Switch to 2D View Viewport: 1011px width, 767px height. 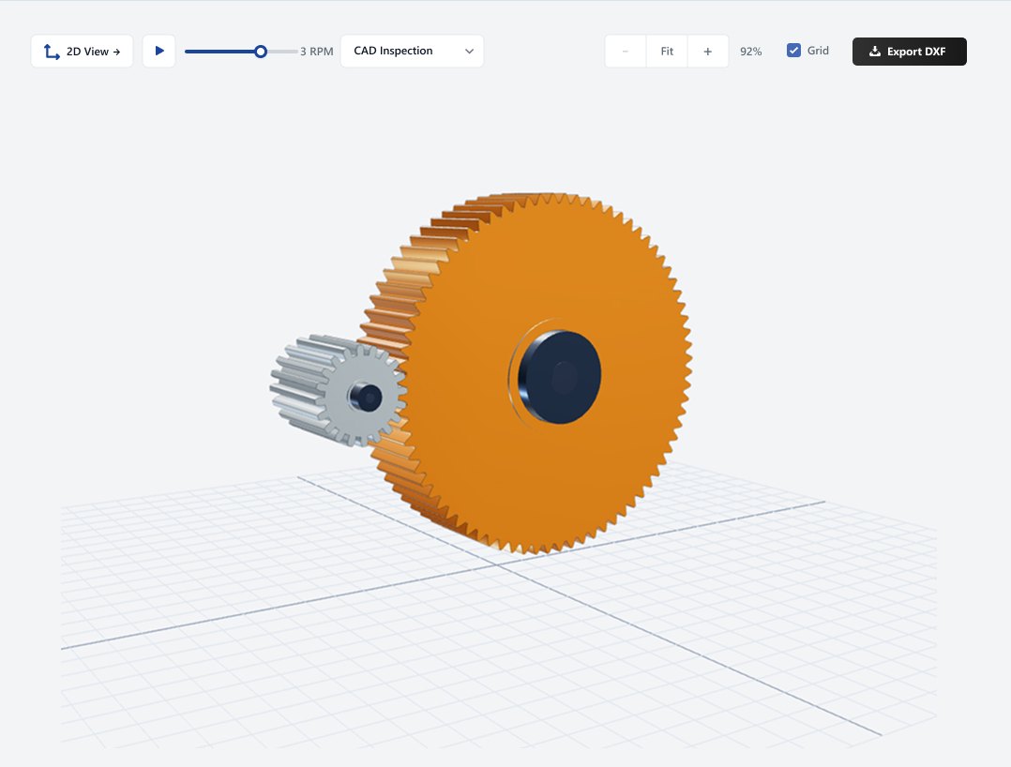(82, 51)
